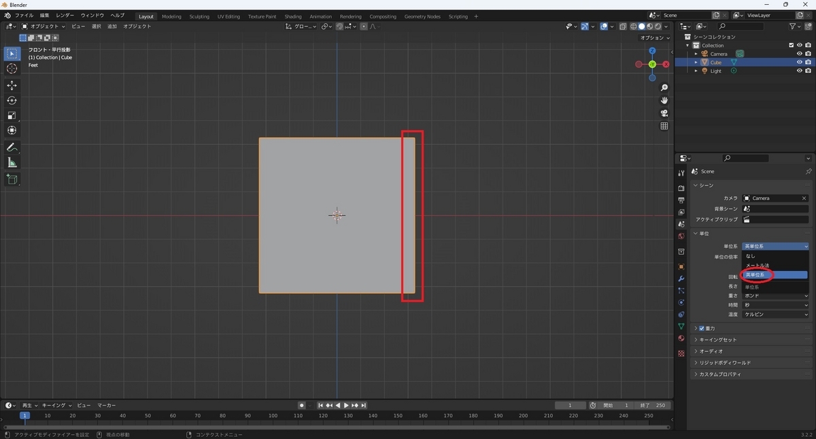Select the Move tool in toolbar
The height and width of the screenshot is (439, 816).
(12, 85)
